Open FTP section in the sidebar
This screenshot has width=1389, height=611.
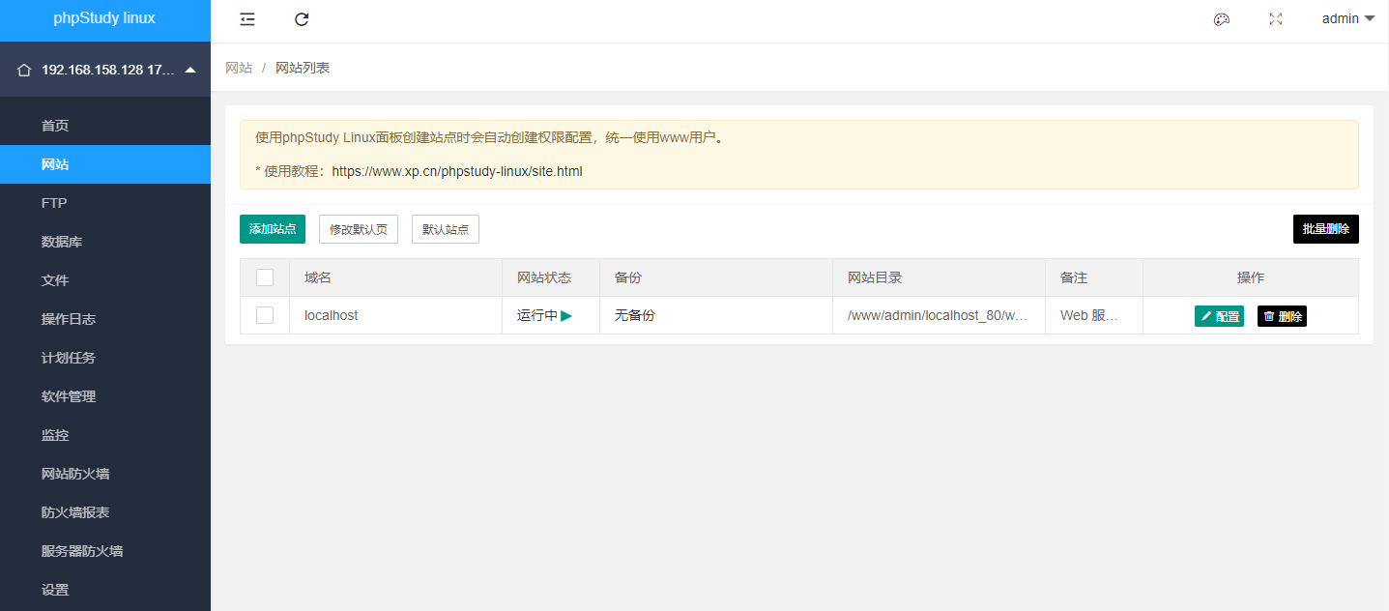coord(54,203)
